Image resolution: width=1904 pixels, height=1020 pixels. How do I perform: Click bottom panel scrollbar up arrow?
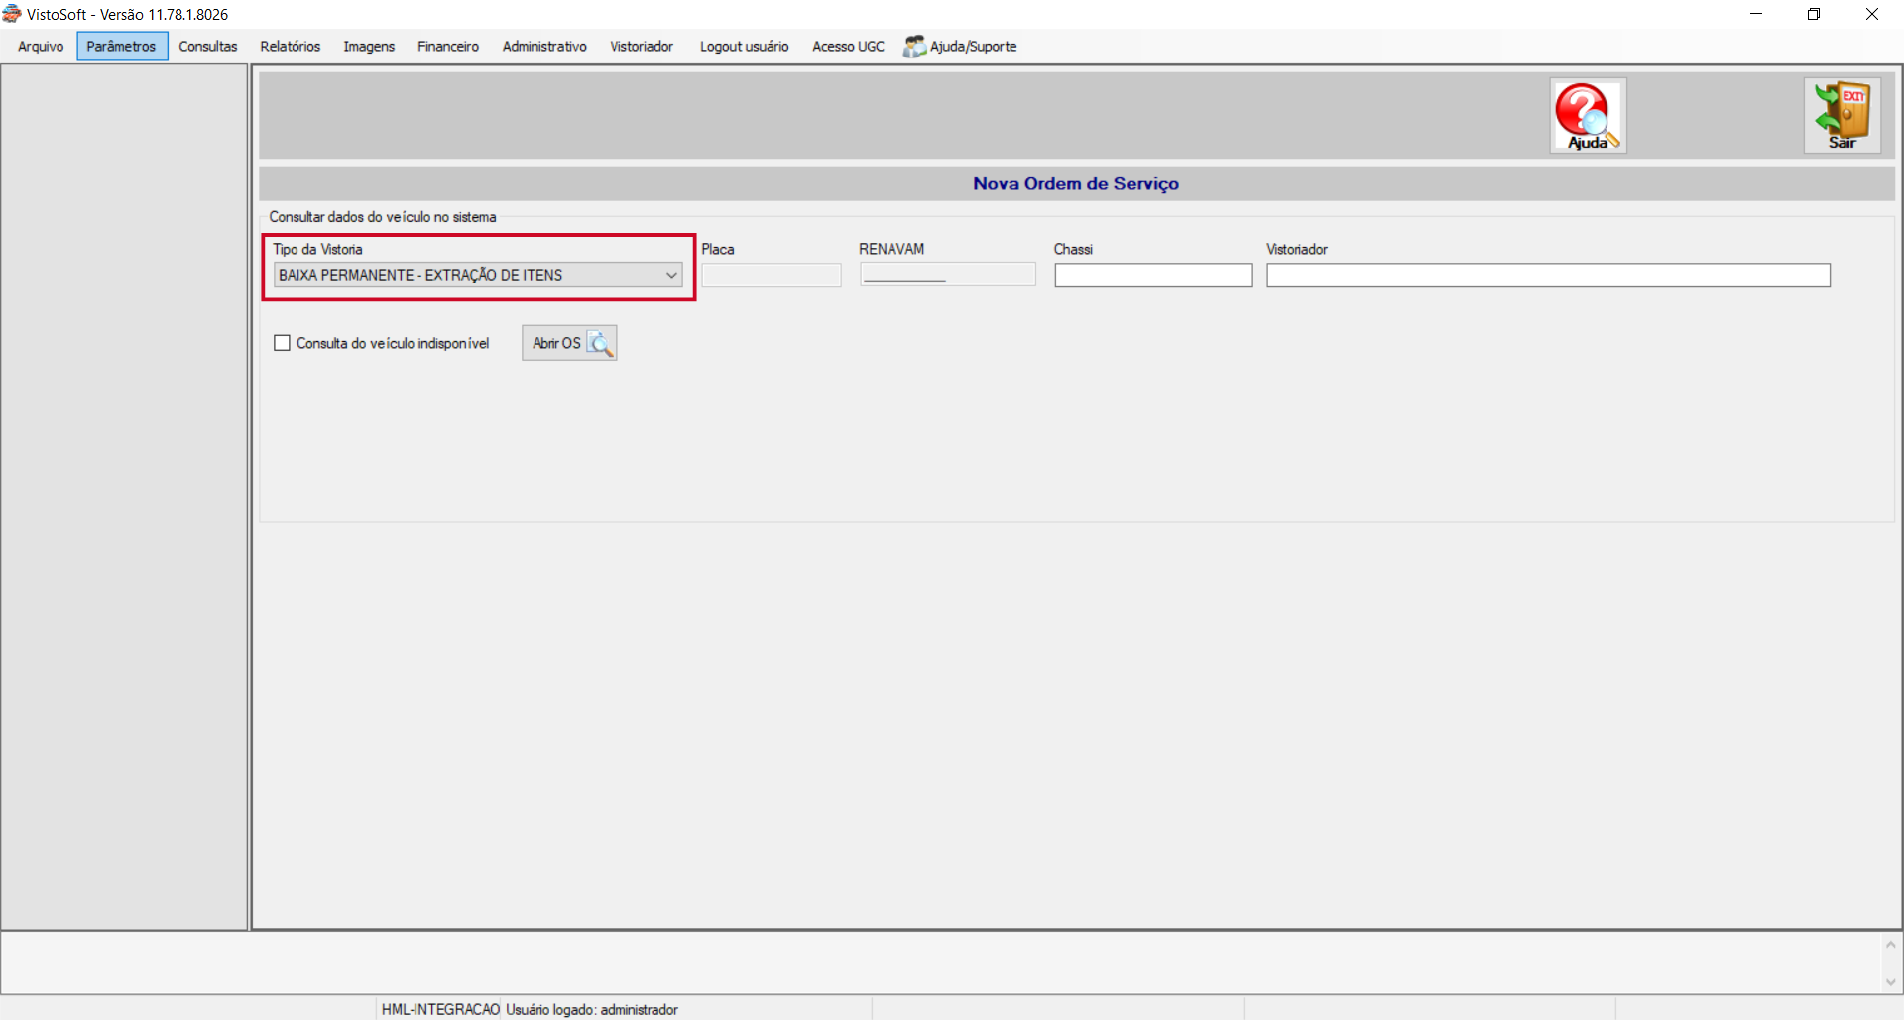pos(1891,945)
